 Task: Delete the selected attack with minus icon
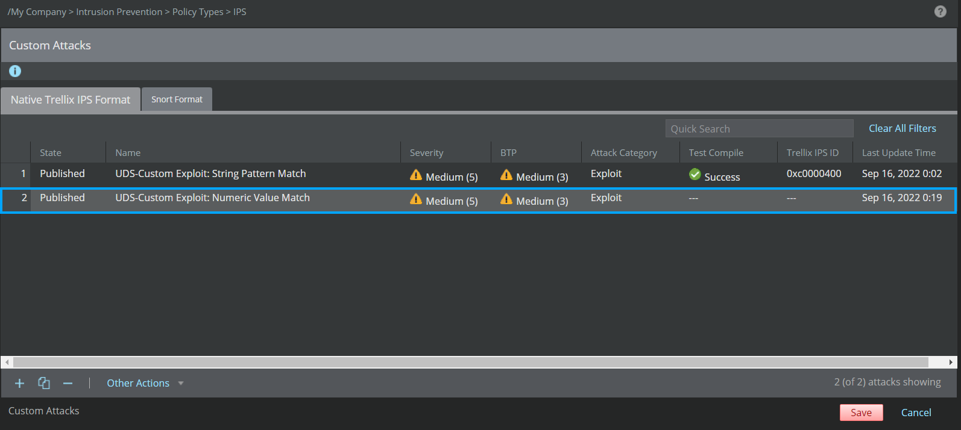pyautogui.click(x=68, y=383)
